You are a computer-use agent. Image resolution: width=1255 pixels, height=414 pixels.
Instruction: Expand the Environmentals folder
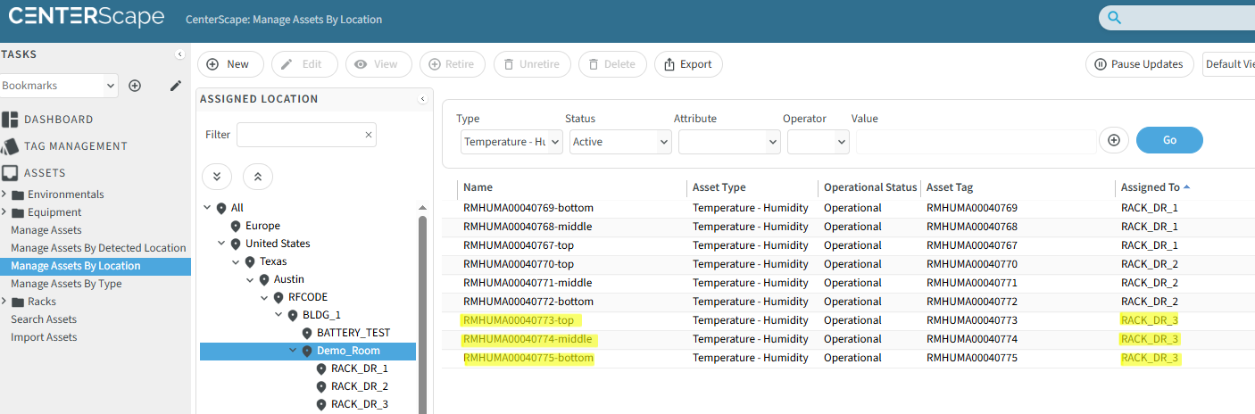pyautogui.click(x=4, y=195)
